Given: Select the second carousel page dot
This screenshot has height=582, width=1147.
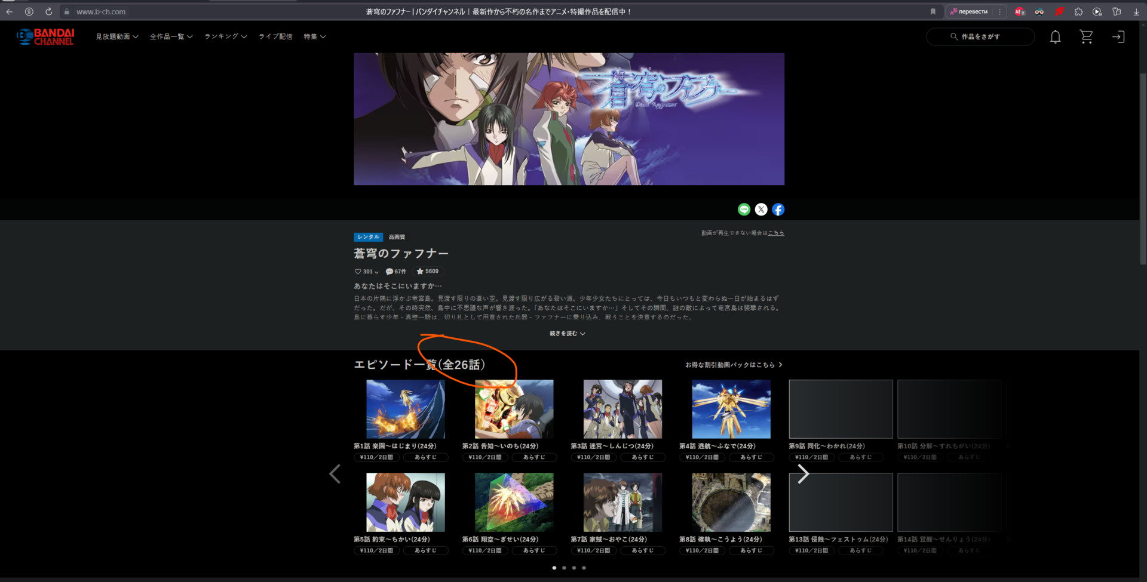Looking at the screenshot, I should pos(564,568).
